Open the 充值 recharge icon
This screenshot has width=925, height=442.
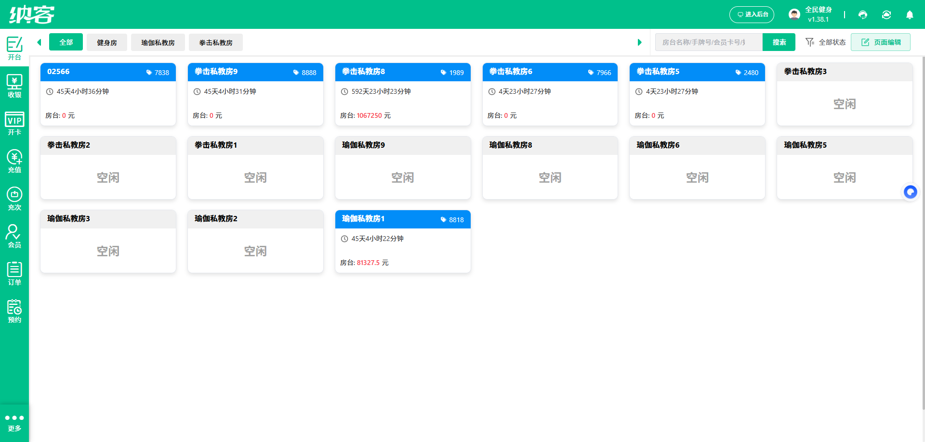tap(14, 161)
